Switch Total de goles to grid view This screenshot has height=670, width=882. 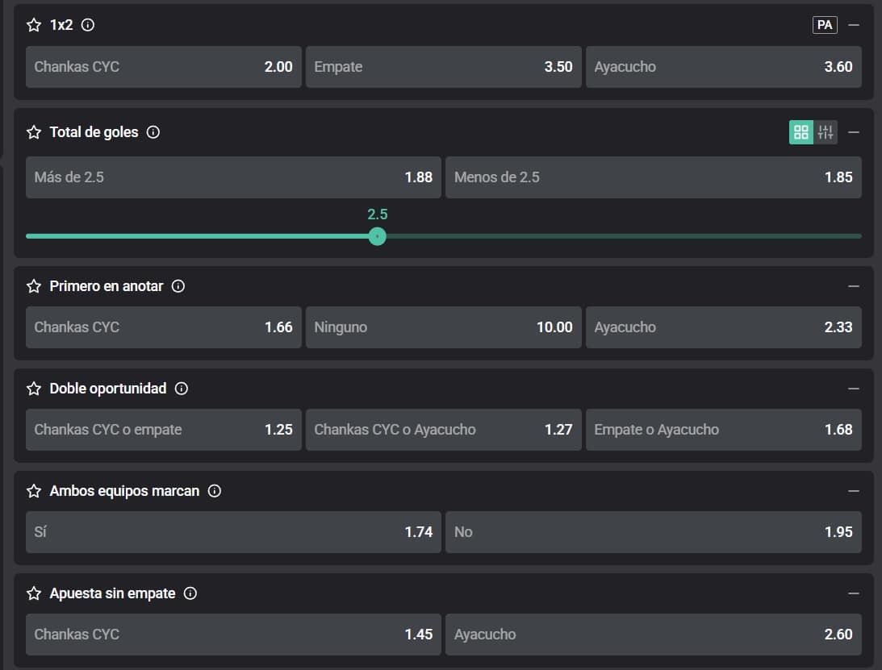pyautogui.click(x=801, y=132)
